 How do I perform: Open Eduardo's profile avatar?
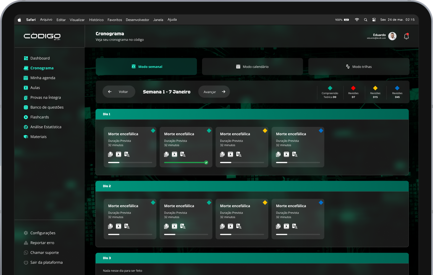(392, 36)
